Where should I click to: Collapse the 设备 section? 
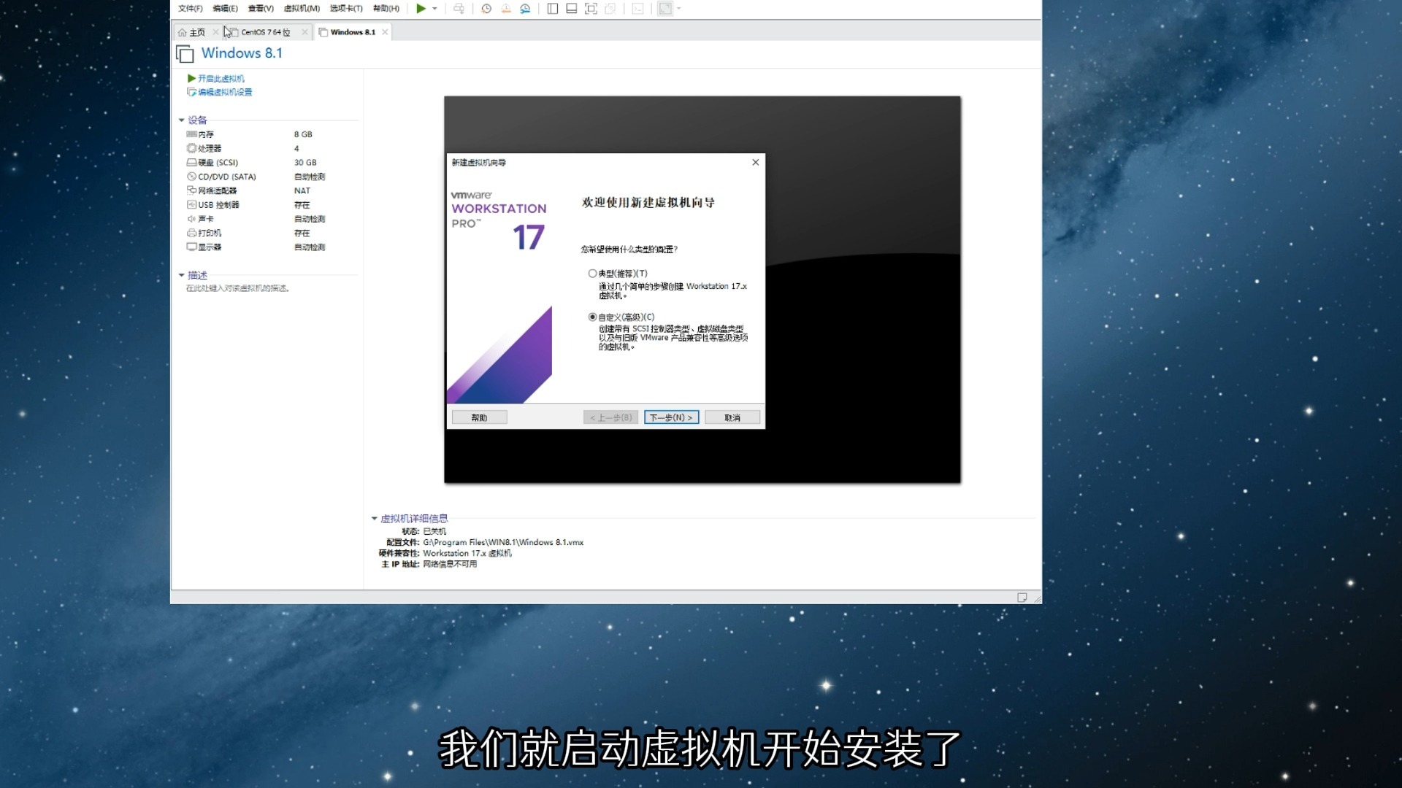pos(182,120)
